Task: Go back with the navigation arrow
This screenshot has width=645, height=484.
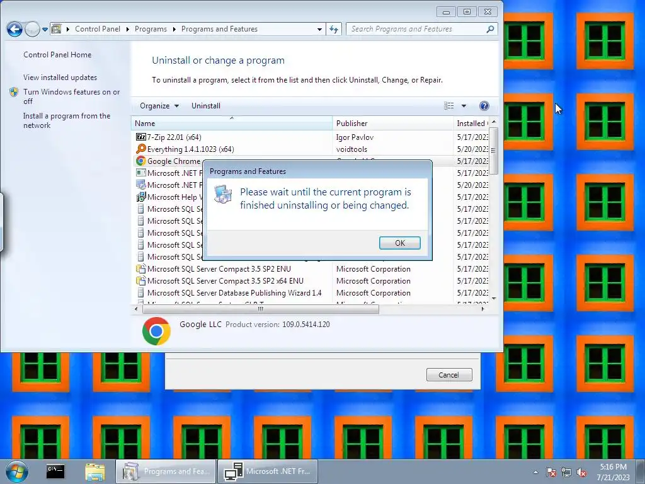Action: click(14, 29)
